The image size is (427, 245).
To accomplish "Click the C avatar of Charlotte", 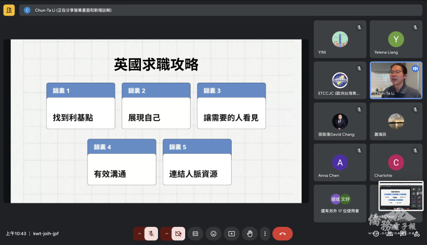I will (x=396, y=162).
